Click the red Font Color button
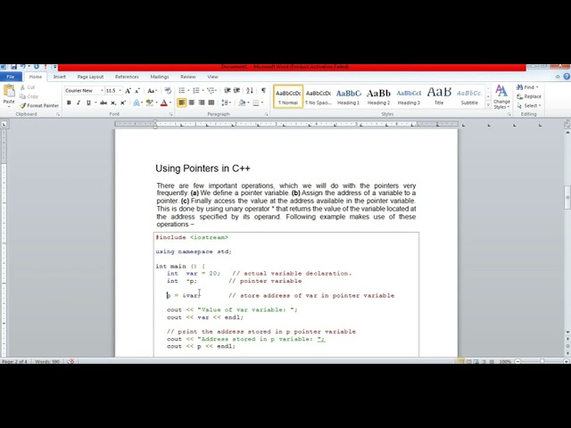Viewport: 571px width, 428px height. 164,103
